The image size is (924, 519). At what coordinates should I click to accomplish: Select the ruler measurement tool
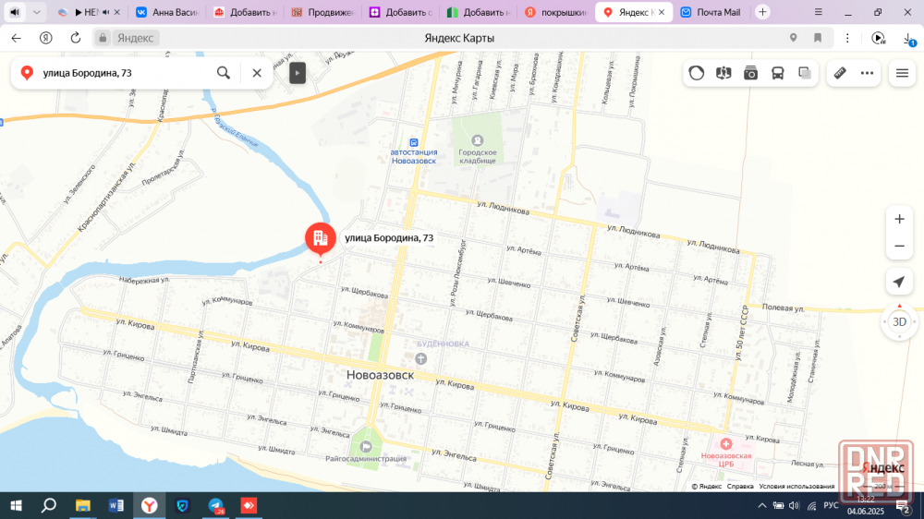(840, 73)
